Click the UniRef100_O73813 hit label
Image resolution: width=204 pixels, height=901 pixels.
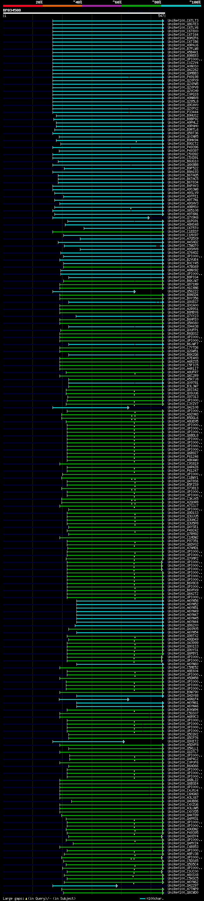tap(183, 488)
